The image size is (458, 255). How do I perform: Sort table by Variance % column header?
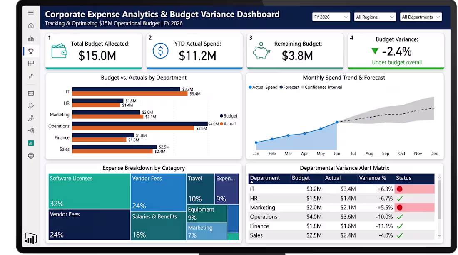pos(372,178)
